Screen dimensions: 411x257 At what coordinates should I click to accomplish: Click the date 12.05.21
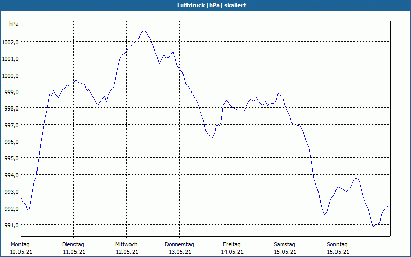click(127, 252)
